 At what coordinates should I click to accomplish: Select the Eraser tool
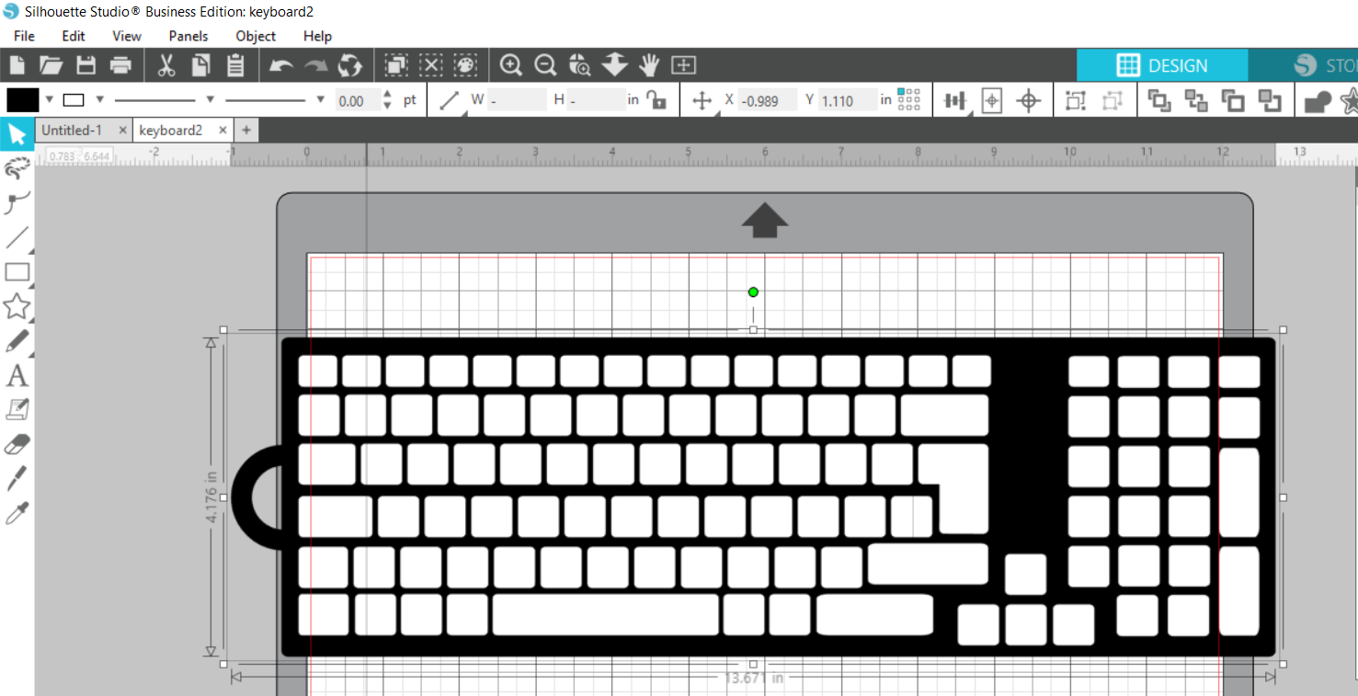tap(17, 443)
